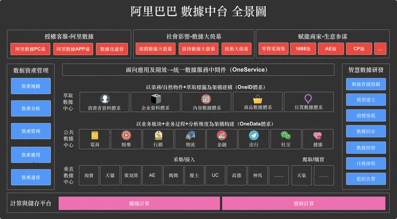397x219 pixels.
Task: Click the 阿里巴巴 數據中台 全景圖 title
Action: [x=198, y=12]
